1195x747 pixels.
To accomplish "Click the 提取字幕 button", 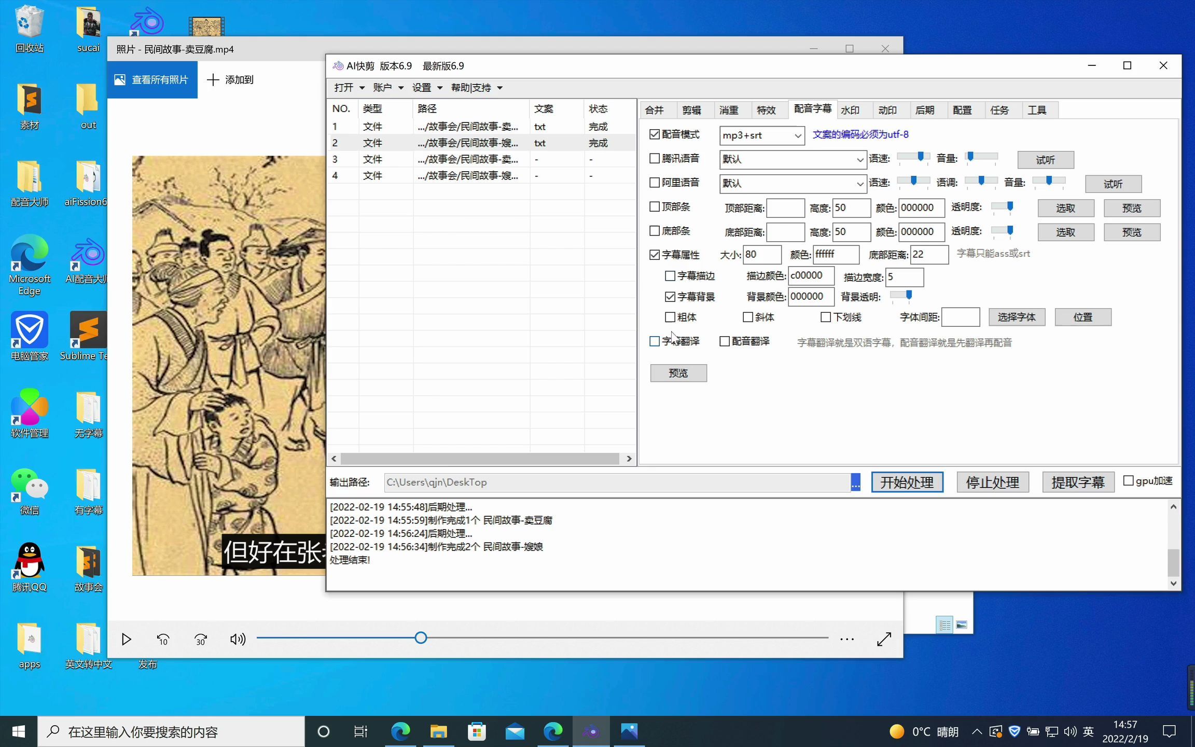I will point(1078,482).
